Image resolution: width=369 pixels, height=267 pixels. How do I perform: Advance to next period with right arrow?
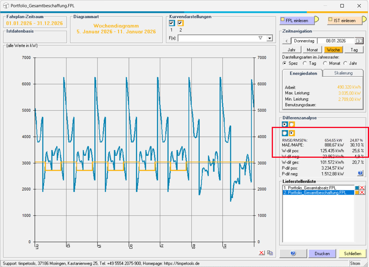tap(359, 41)
